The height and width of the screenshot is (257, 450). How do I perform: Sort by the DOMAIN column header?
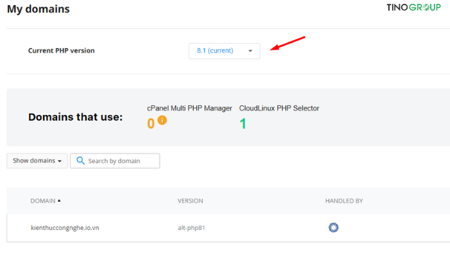42,201
